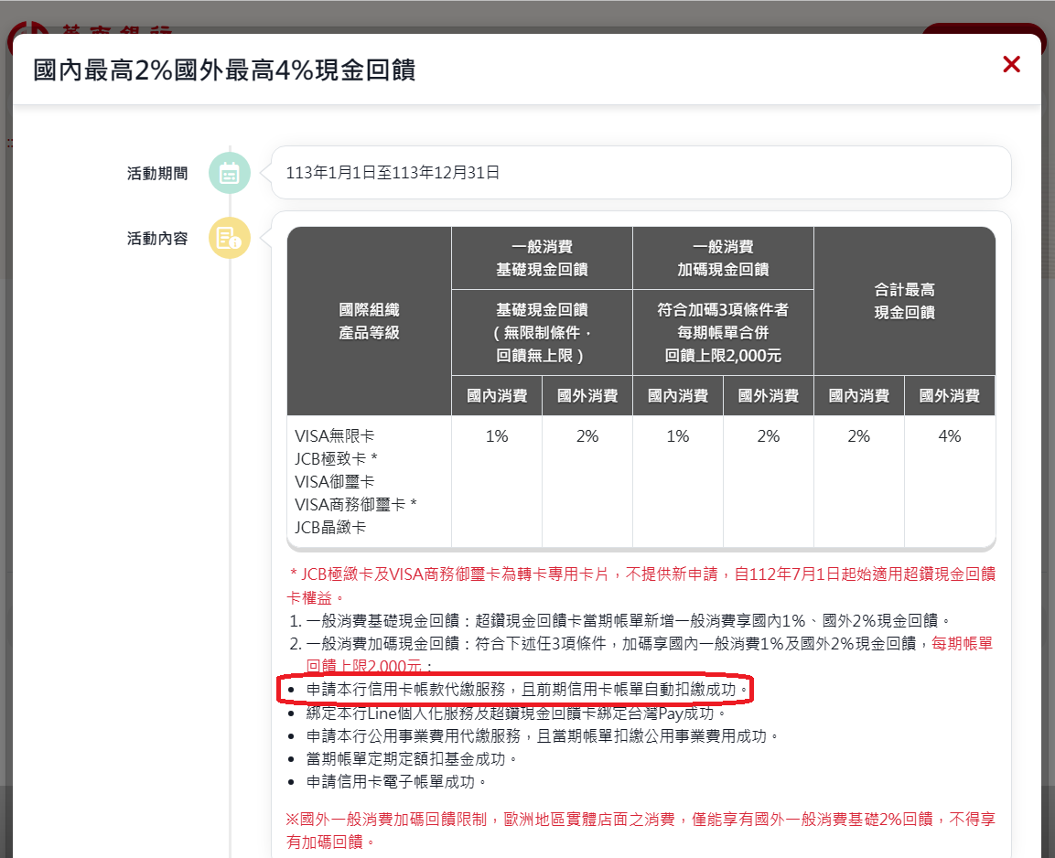Select JCB晶緻卡 in the card list
The width and height of the screenshot is (1055, 858).
[330, 528]
